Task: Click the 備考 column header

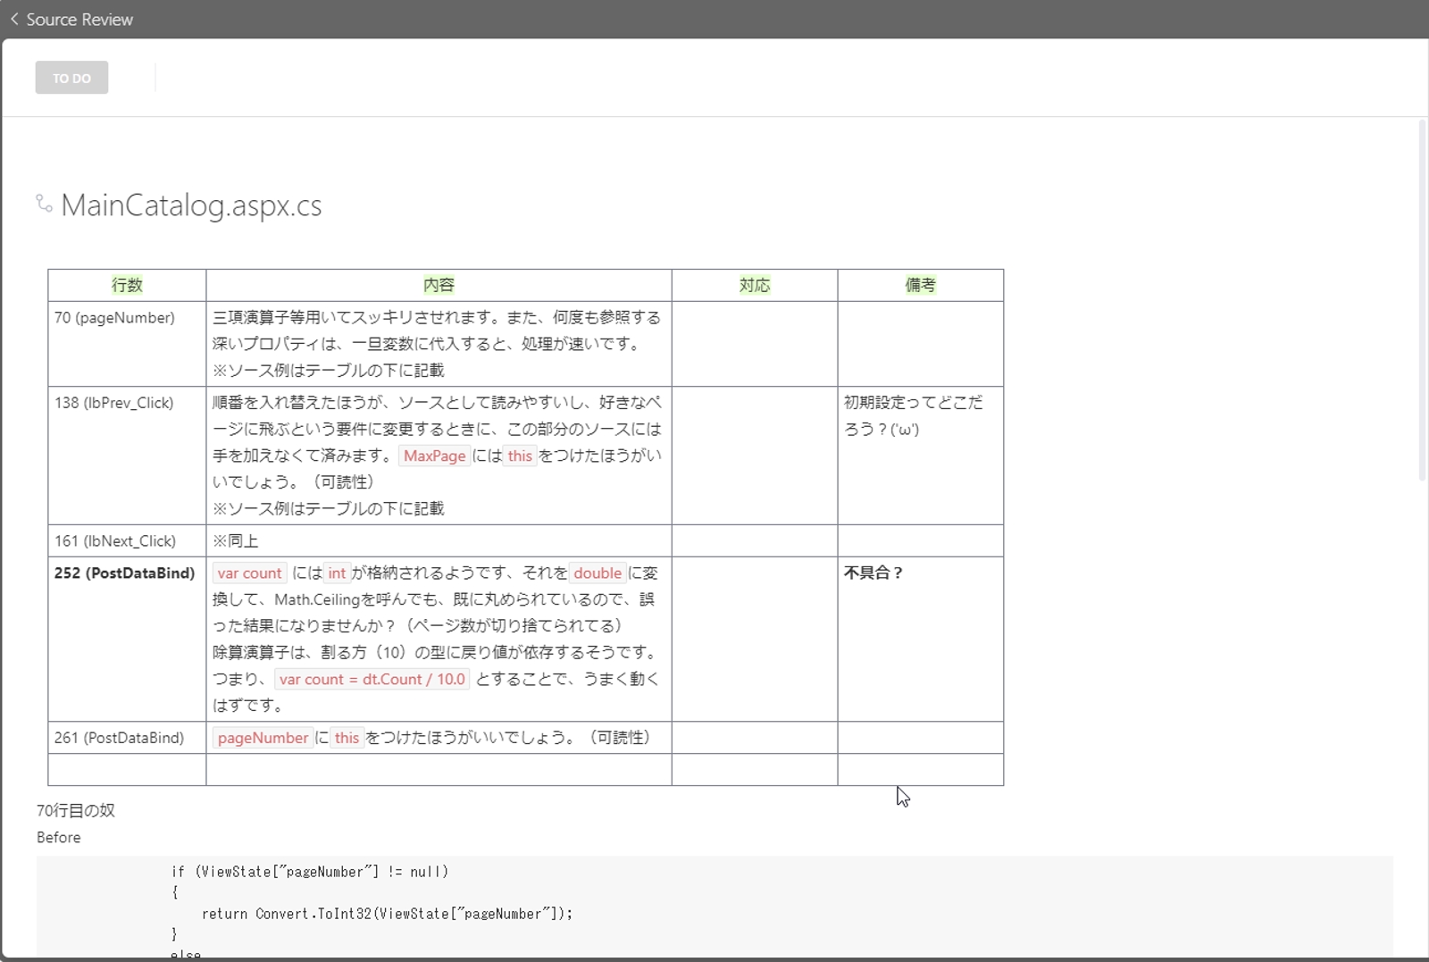Action: click(x=921, y=285)
